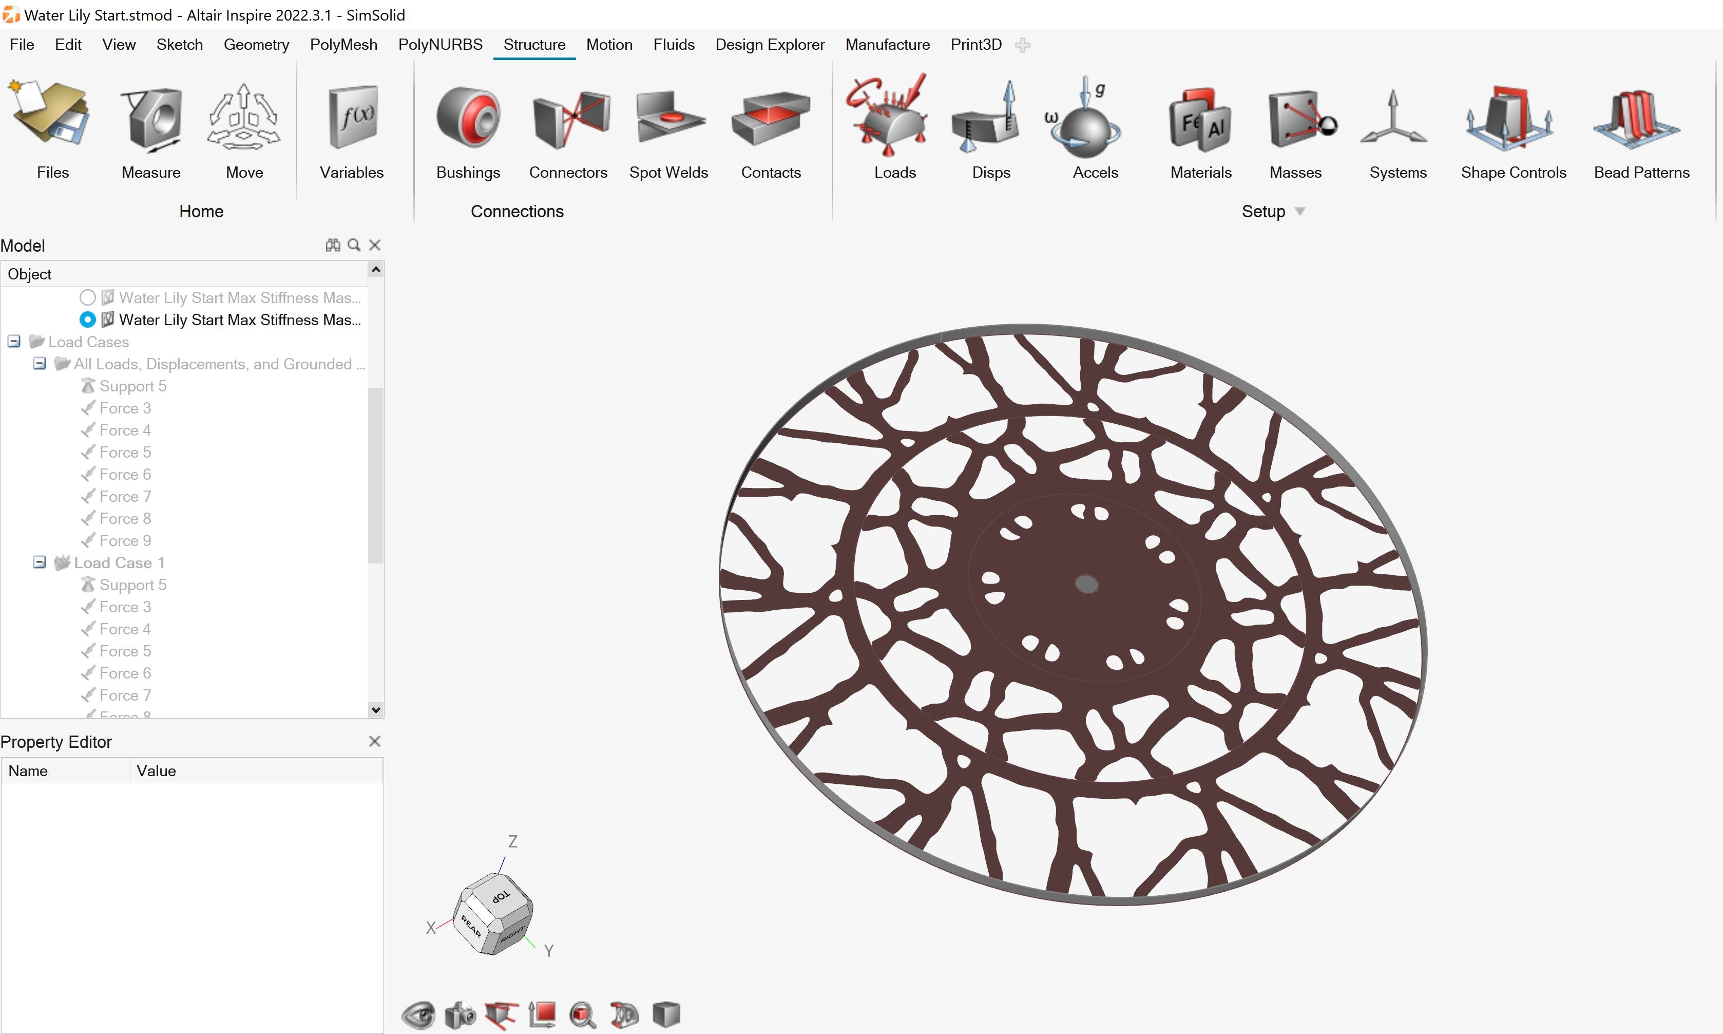
Task: Open the File menu
Action: (22, 45)
